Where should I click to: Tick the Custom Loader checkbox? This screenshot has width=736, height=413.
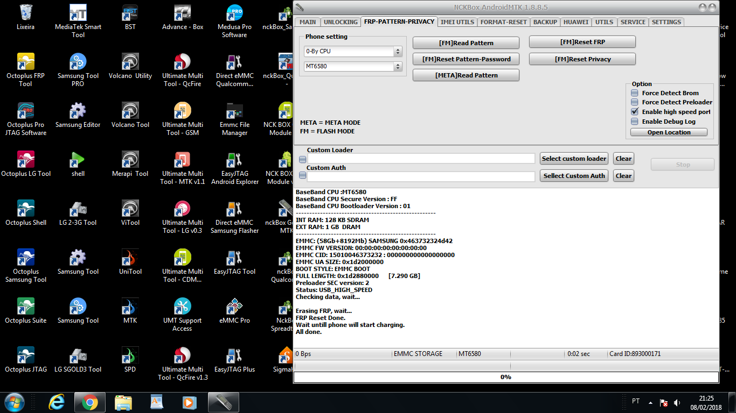coord(303,159)
